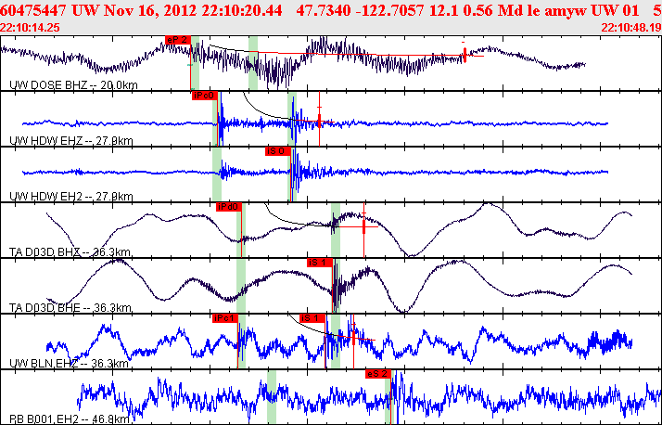The image size is (662, 425).
Task: Select the iPc0 pick flag on HDW EHZ
Action: click(x=204, y=96)
